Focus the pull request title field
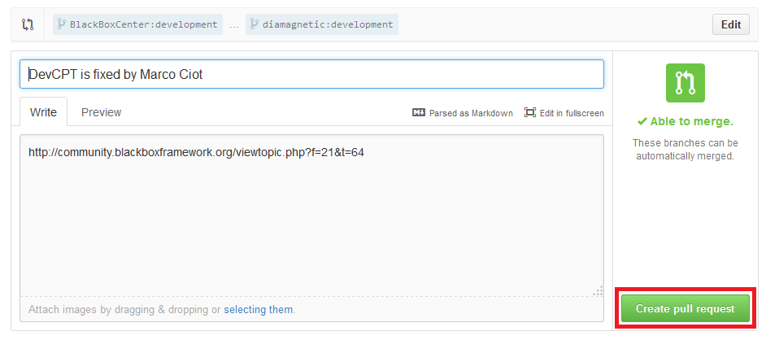 pos(311,74)
